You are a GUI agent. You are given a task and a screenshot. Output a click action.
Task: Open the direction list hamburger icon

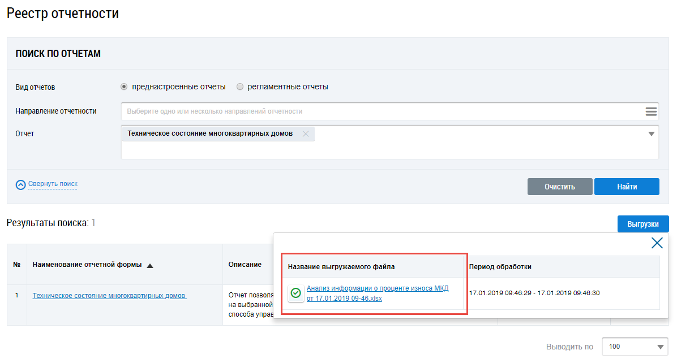651,111
